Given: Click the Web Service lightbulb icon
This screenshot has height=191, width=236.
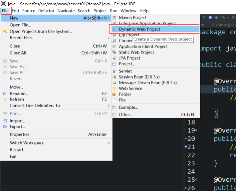Looking at the screenshot, I should [x=115, y=89].
